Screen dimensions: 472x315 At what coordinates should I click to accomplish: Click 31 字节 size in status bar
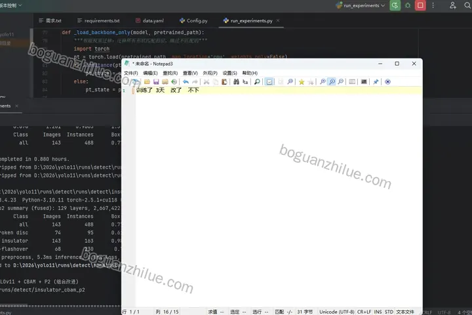click(x=305, y=312)
